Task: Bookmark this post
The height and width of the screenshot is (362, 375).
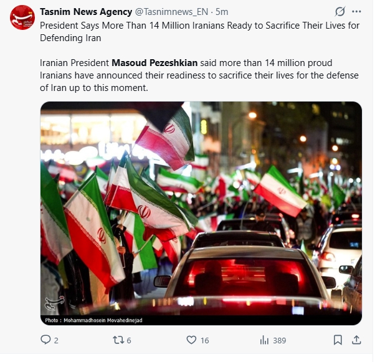Action: (338, 340)
